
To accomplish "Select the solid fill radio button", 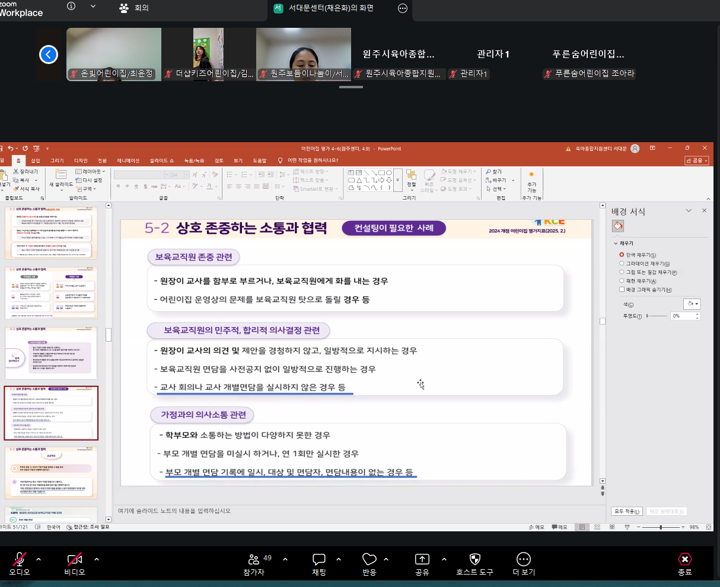I will coord(622,255).
